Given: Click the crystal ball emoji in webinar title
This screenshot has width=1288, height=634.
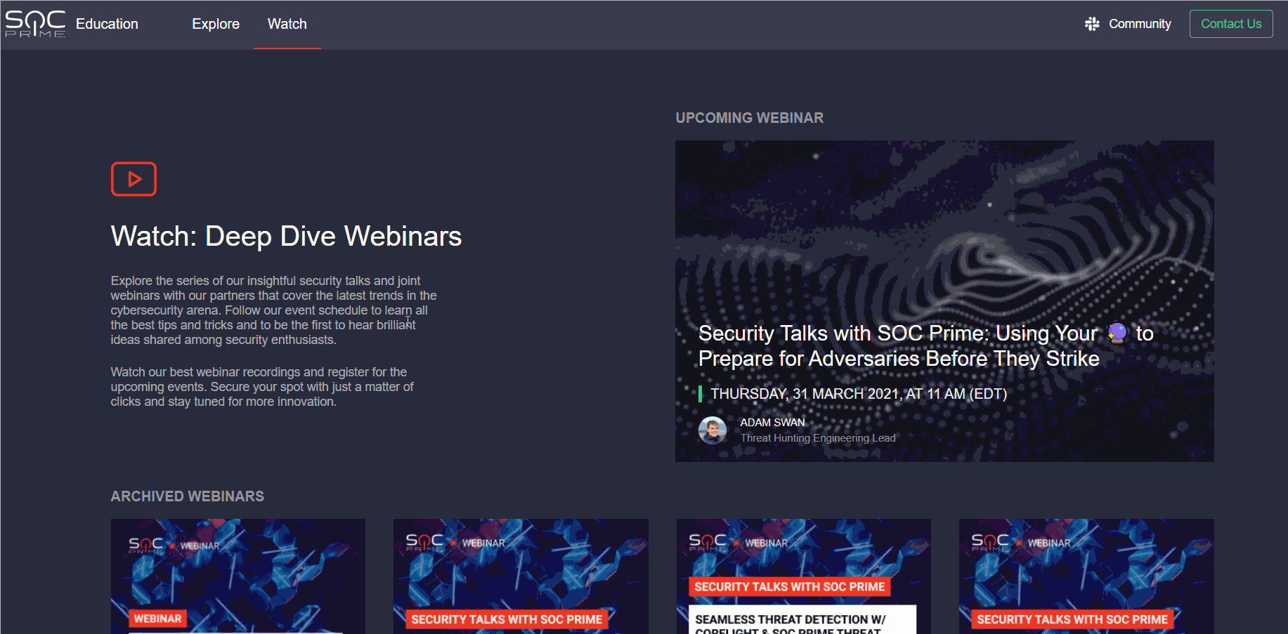Looking at the screenshot, I should point(1117,333).
